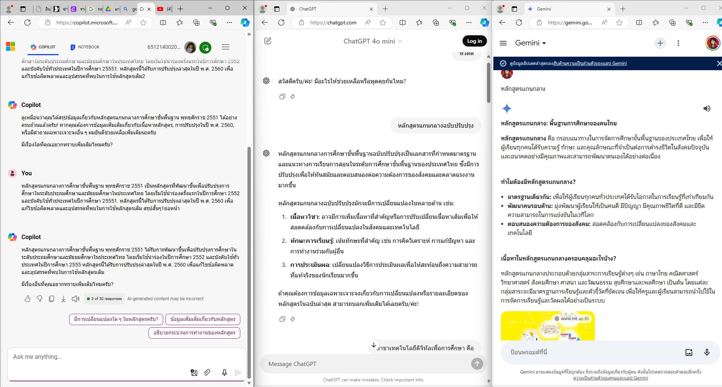Viewport: 722px width, 387px height.
Task: Click the Gemini microphone icon
Action: click(x=707, y=352)
